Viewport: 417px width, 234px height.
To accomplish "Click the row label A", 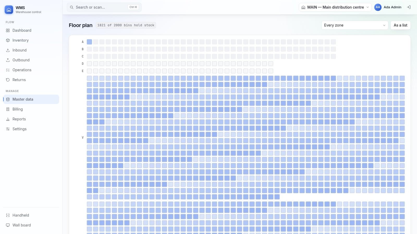I will (x=83, y=42).
